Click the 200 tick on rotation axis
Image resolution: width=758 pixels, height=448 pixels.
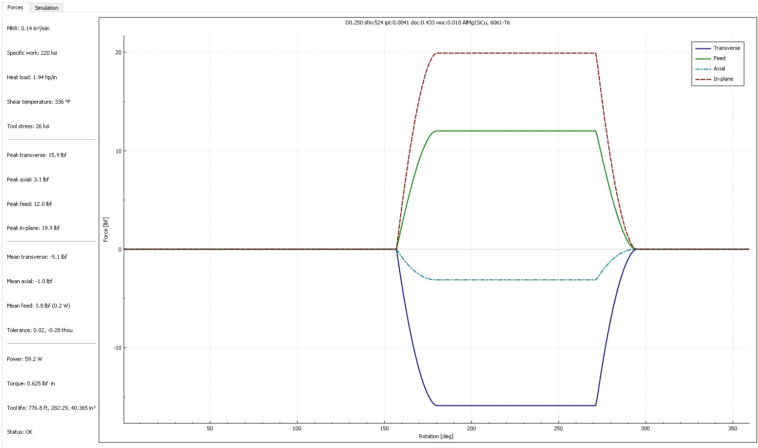pyautogui.click(x=471, y=428)
